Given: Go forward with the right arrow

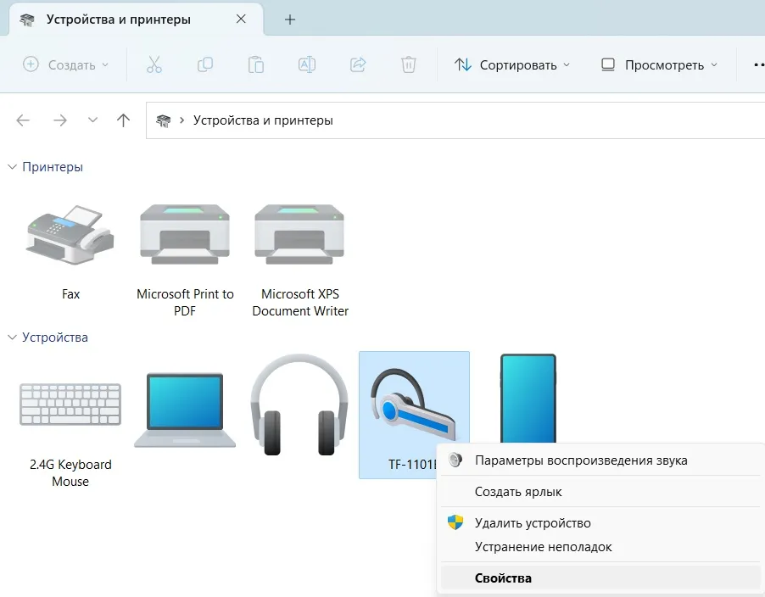Looking at the screenshot, I should 60,120.
